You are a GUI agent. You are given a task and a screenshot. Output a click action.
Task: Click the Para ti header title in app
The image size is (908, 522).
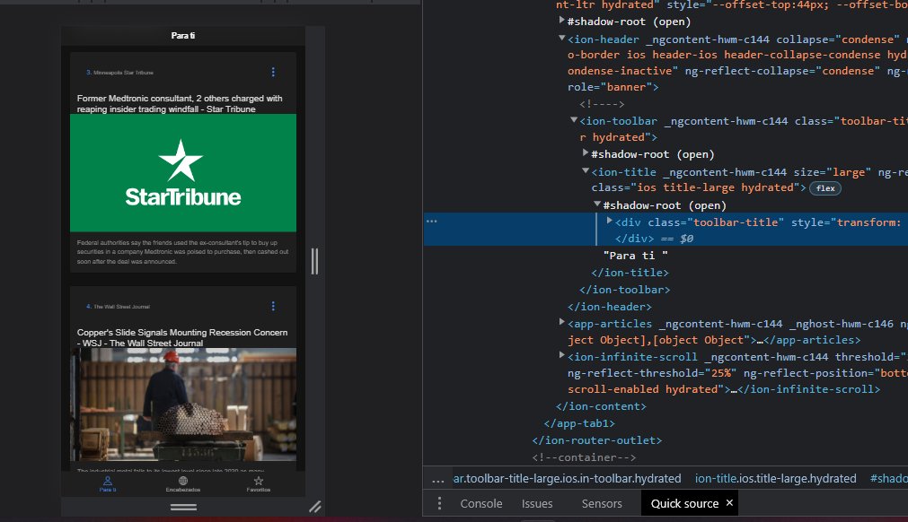point(183,35)
